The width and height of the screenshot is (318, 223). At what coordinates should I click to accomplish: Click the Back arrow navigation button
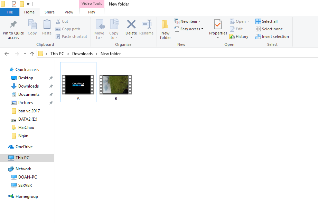(7, 54)
